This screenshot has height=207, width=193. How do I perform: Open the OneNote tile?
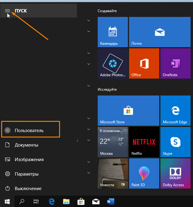(175, 63)
